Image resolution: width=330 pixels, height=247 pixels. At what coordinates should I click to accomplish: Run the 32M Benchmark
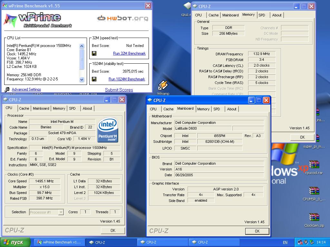129,53
